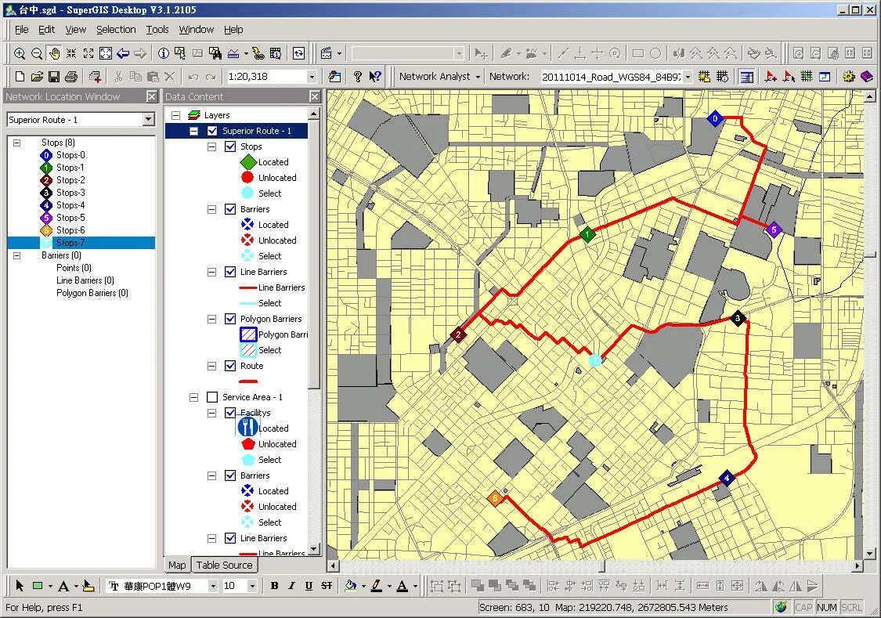The width and height of the screenshot is (881, 618).
Task: Open the Network Analyst dropdown menu
Action: pos(440,77)
